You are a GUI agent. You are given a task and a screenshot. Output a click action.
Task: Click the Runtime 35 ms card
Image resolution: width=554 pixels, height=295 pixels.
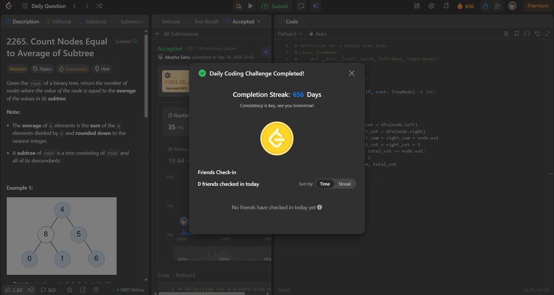coord(175,122)
